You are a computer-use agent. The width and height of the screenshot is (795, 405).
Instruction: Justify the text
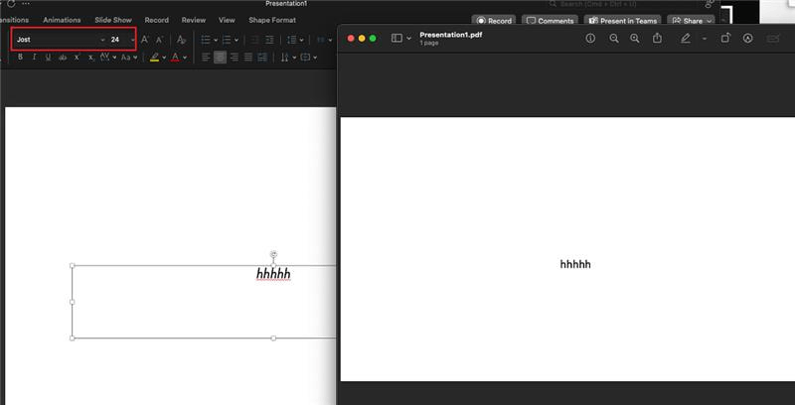coord(247,58)
